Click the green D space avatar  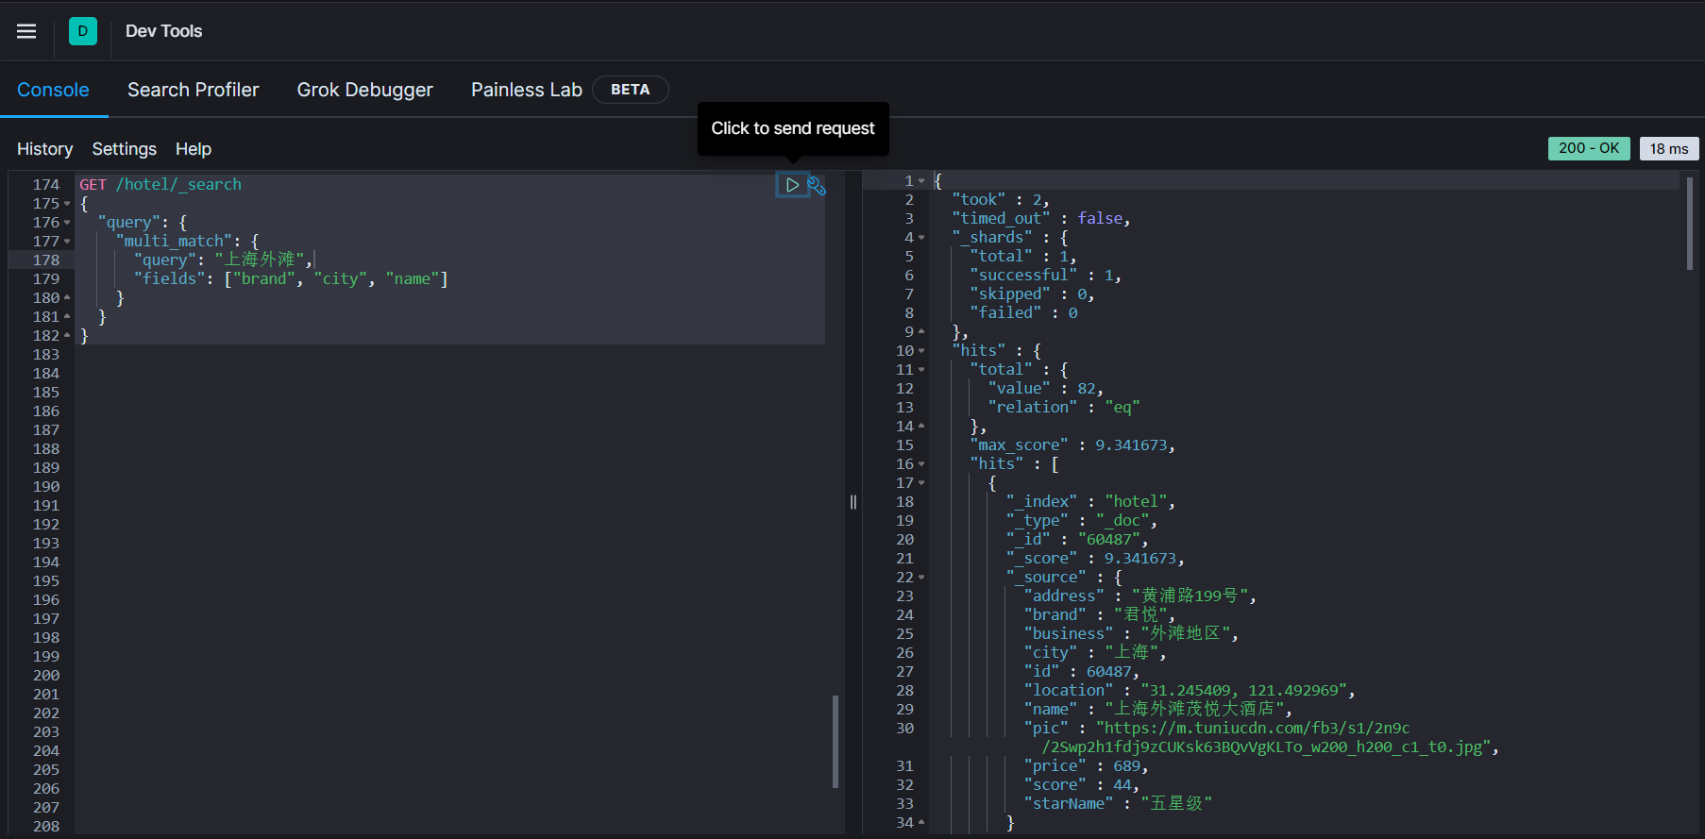point(83,31)
